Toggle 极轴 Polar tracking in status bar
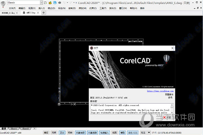203x135 pixels. 70,133
